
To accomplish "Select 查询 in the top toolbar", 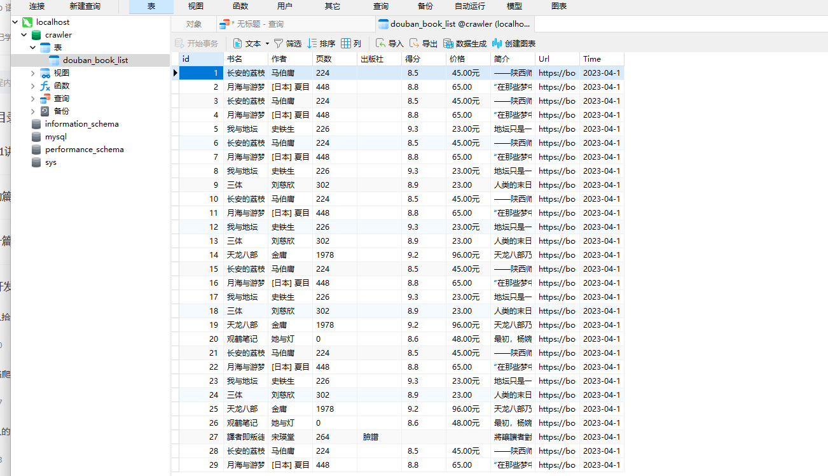I will point(381,6).
